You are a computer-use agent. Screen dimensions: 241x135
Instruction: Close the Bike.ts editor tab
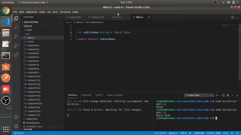(x=149, y=17)
